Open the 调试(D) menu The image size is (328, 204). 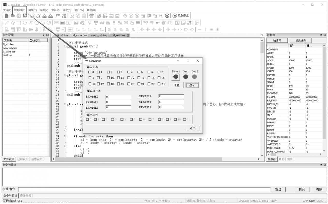[x=67, y=10]
